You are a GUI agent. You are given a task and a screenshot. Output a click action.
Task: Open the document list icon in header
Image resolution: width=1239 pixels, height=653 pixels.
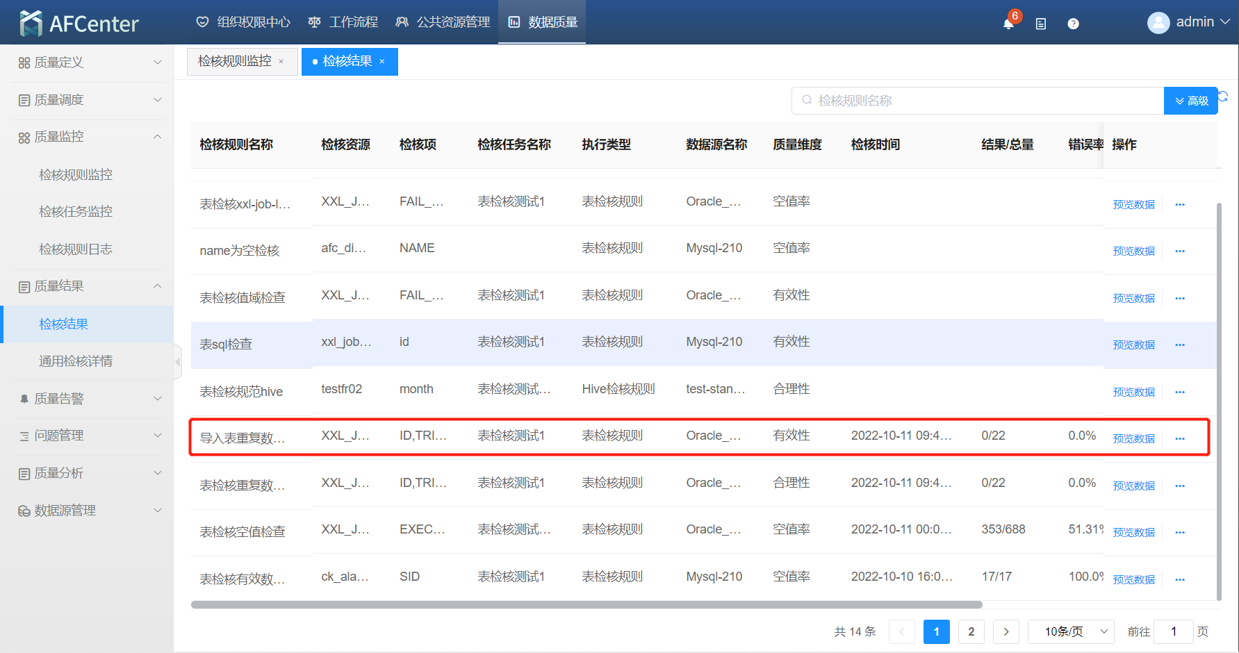pos(1040,24)
